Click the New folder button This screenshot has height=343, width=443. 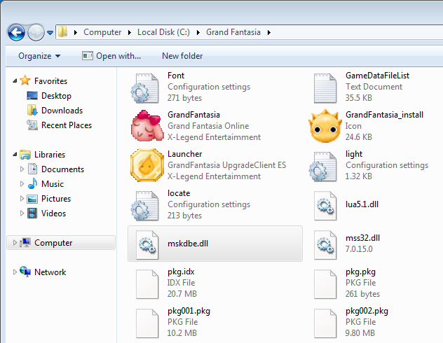182,56
